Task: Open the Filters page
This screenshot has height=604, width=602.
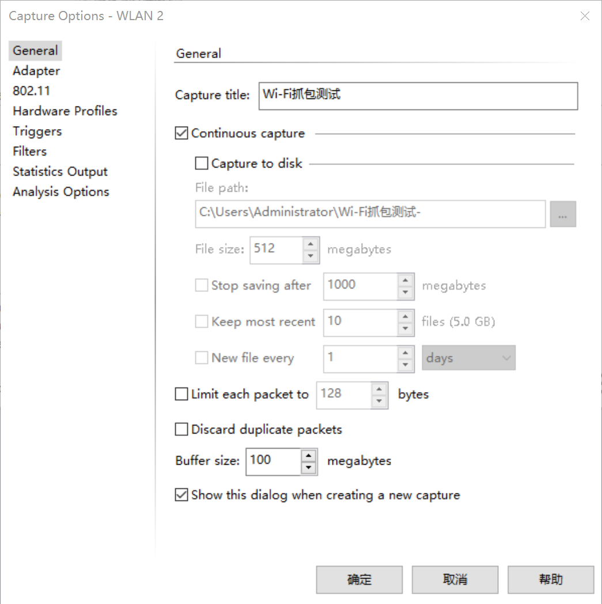Action: (x=30, y=151)
